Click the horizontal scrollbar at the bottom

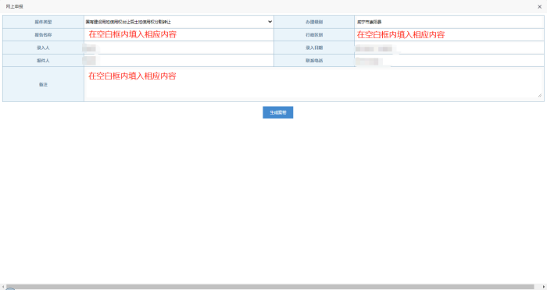point(270,287)
